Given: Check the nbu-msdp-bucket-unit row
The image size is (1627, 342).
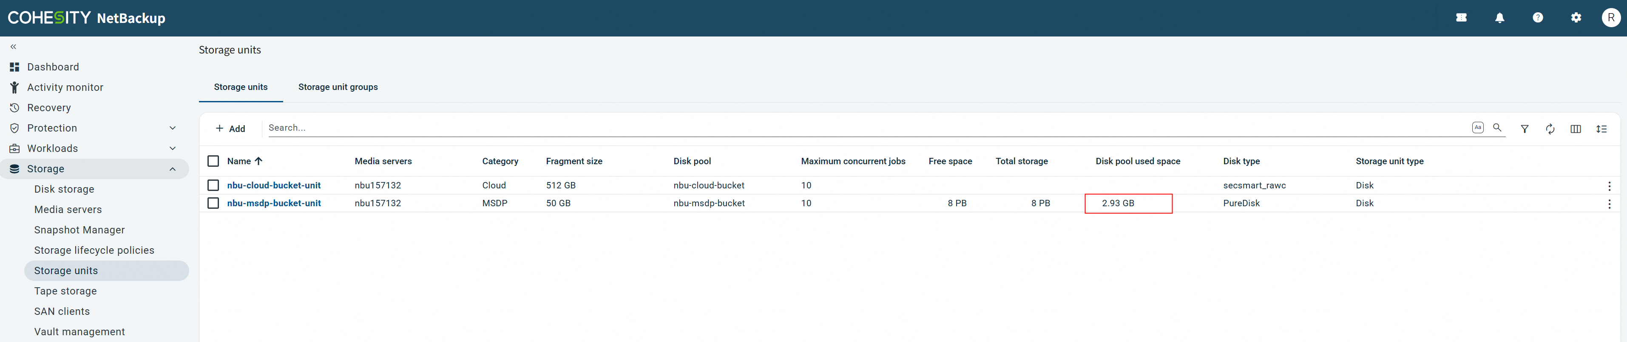Looking at the screenshot, I should [x=213, y=203].
